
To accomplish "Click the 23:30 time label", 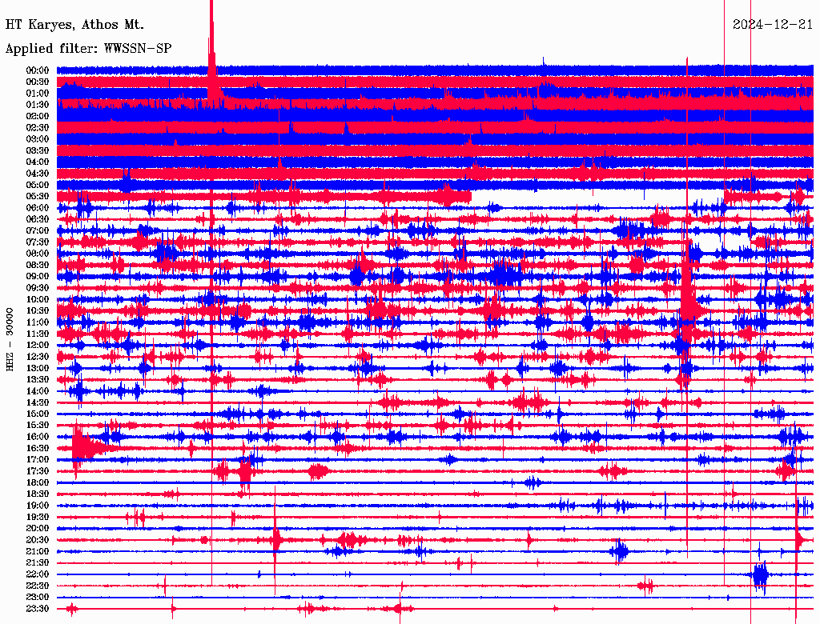I will 38,608.
